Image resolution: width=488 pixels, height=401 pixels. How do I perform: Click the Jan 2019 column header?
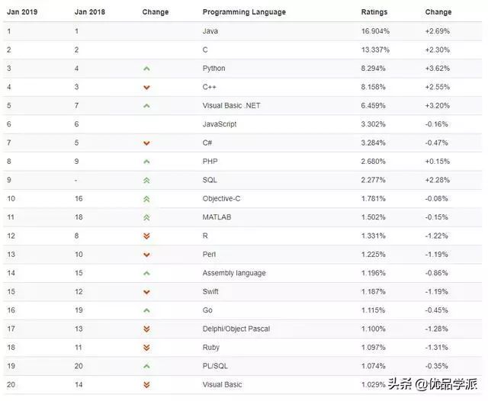click(22, 12)
